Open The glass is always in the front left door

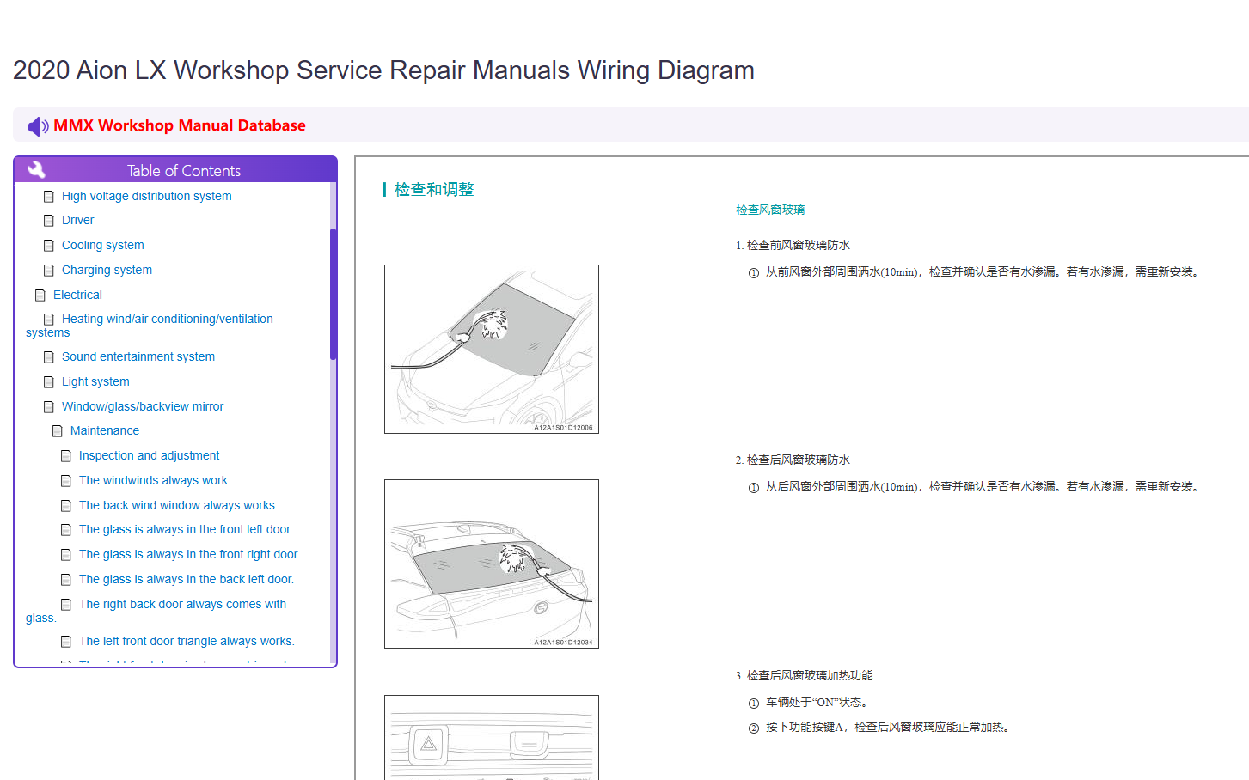point(186,529)
